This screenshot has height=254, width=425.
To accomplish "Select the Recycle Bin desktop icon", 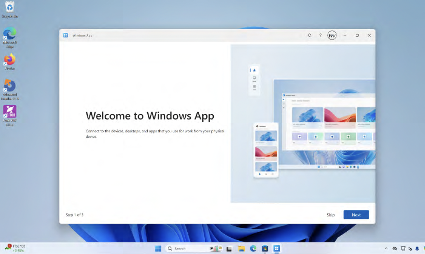I will pos(10,10).
